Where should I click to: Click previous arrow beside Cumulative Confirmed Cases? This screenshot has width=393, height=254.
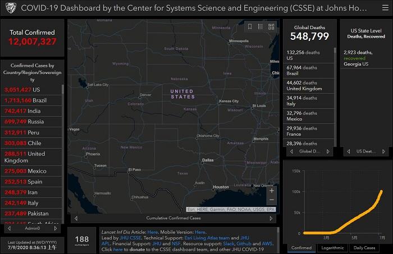76,218
